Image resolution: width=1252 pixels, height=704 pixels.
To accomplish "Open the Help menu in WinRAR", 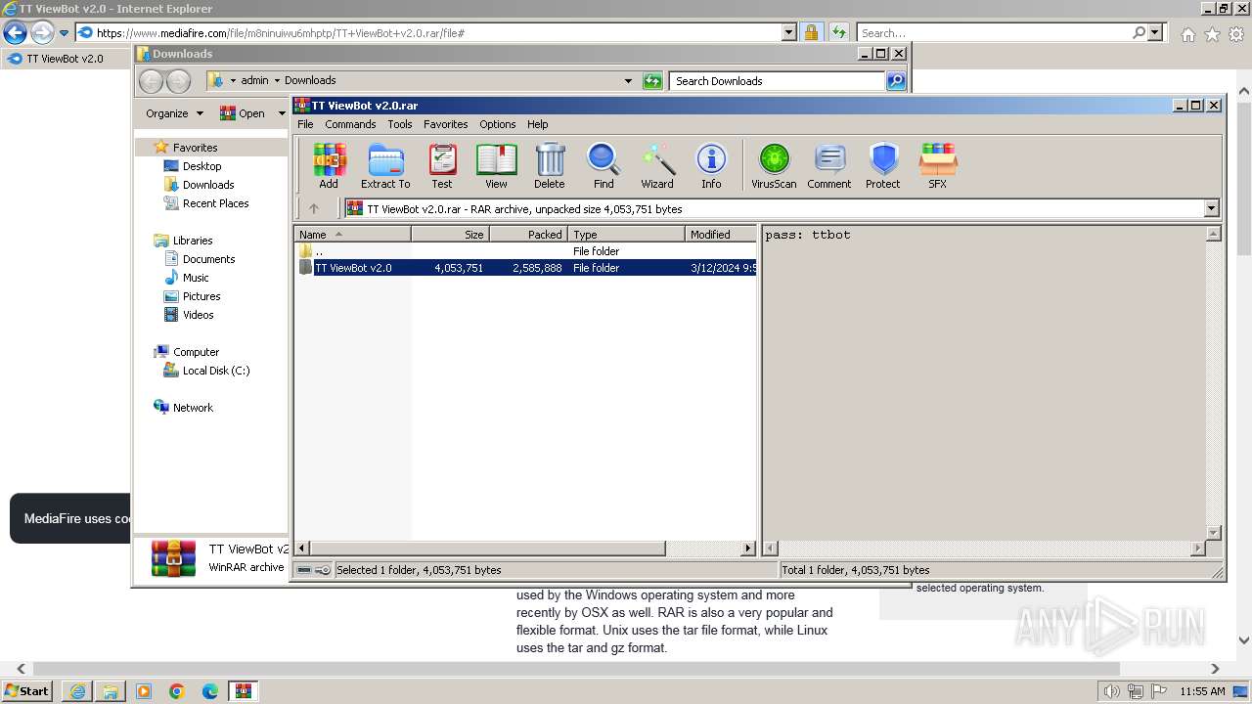I will pos(538,124).
